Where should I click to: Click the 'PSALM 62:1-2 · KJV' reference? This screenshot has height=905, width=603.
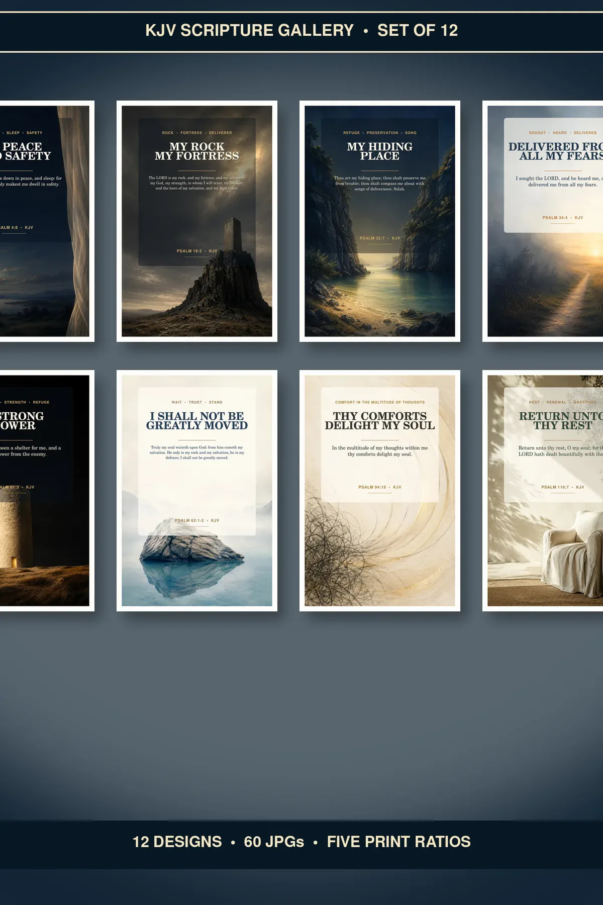[x=197, y=520]
